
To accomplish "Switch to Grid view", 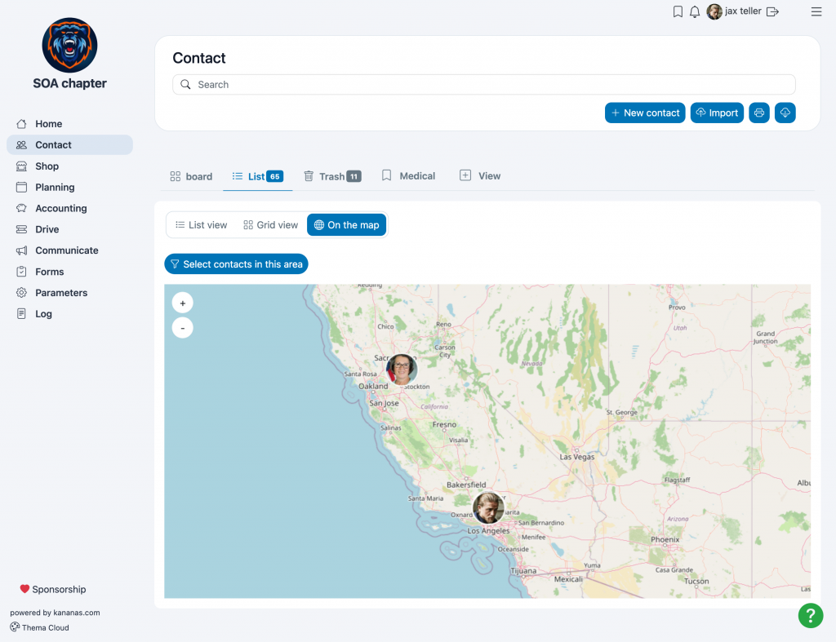I will tap(270, 225).
